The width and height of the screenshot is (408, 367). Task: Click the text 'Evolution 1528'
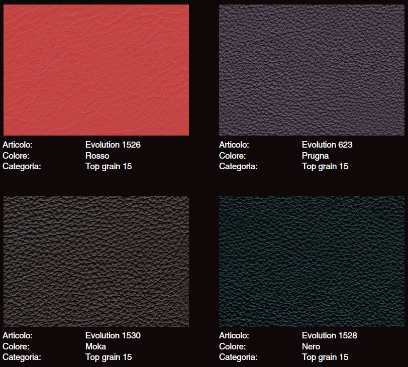330,335
